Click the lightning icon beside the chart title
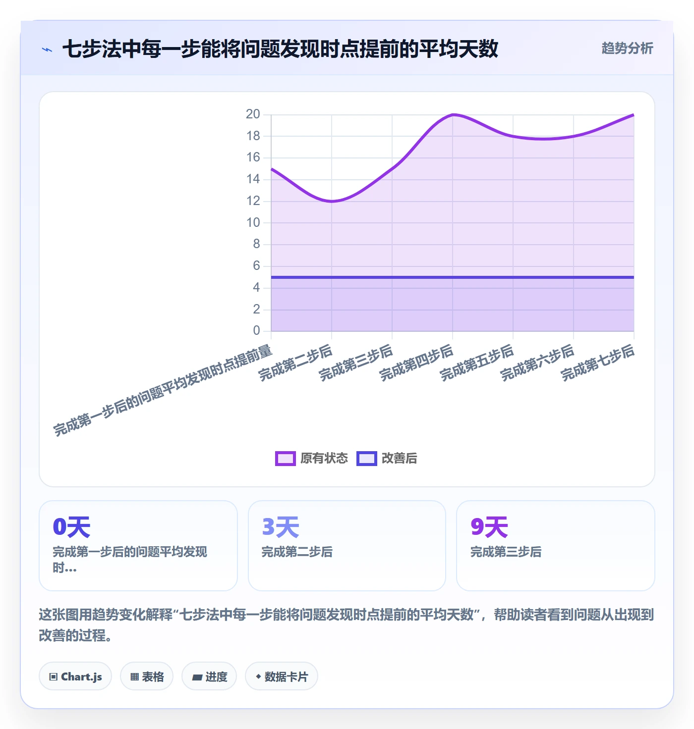 click(47, 50)
